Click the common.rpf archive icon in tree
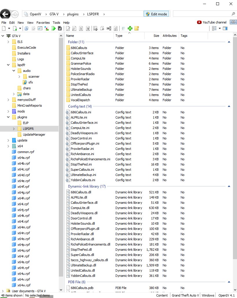237x298 pixels. coord(14,152)
